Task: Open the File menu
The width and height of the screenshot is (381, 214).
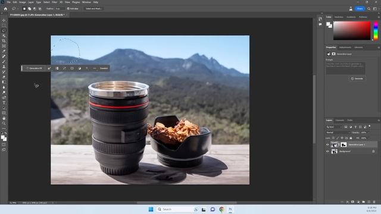Action: (x=8, y=2)
